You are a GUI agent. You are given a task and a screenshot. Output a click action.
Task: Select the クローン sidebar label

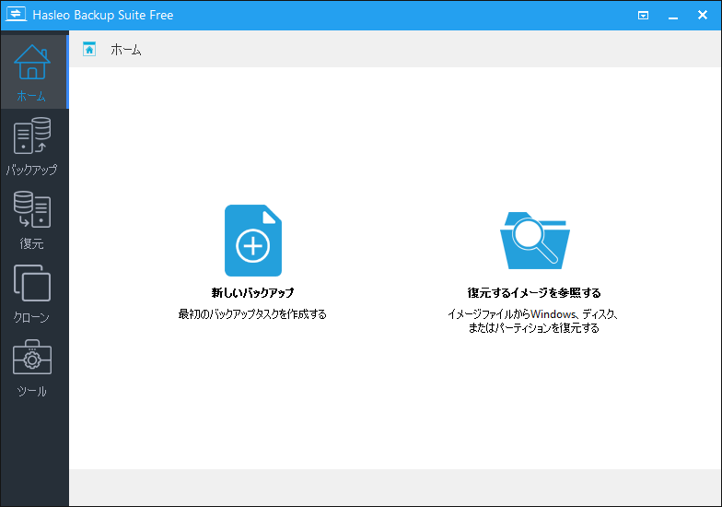pos(31,317)
